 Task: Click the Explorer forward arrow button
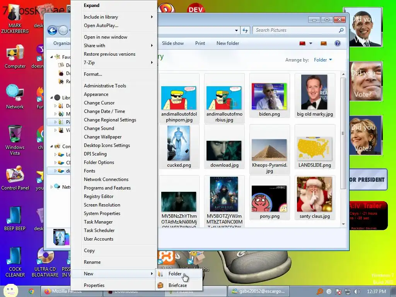[x=63, y=31]
